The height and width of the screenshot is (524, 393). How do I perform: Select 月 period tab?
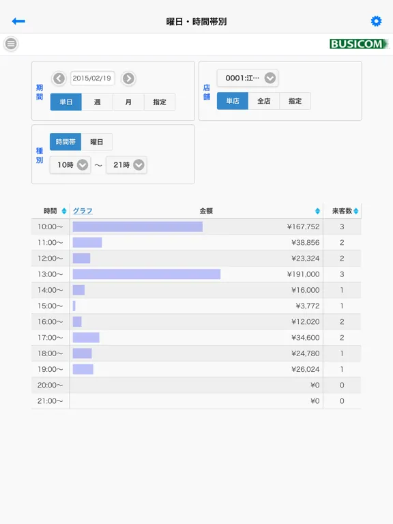tap(128, 102)
